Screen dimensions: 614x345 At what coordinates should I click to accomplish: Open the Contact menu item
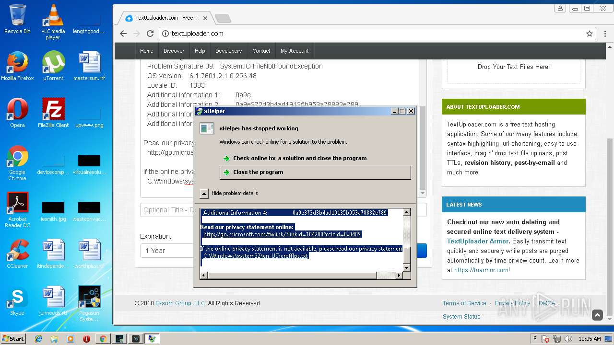click(261, 51)
